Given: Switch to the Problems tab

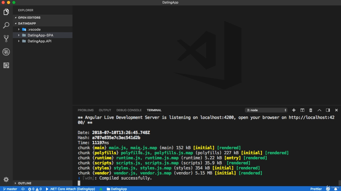Looking at the screenshot, I should [86, 110].
